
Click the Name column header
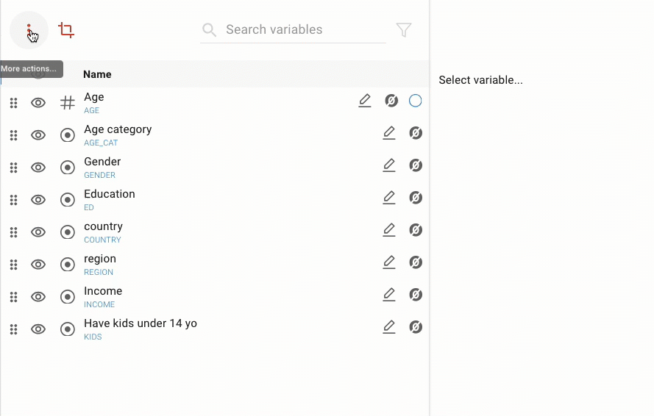click(x=97, y=74)
